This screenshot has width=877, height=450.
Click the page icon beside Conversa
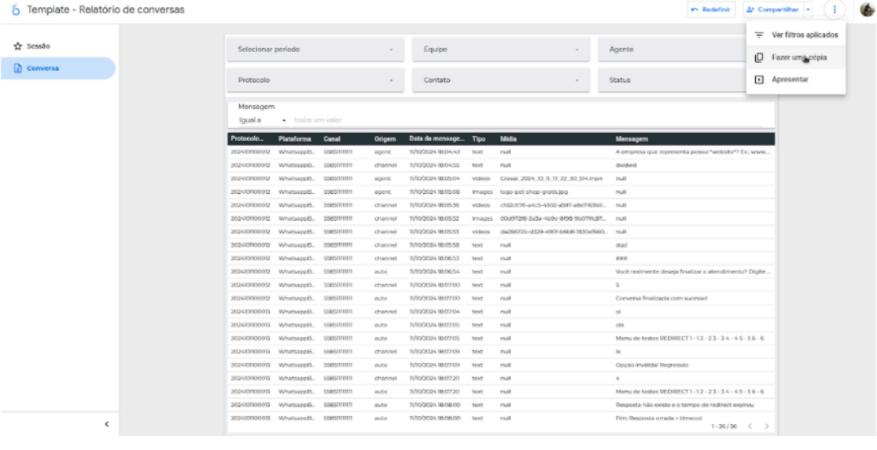click(x=17, y=68)
